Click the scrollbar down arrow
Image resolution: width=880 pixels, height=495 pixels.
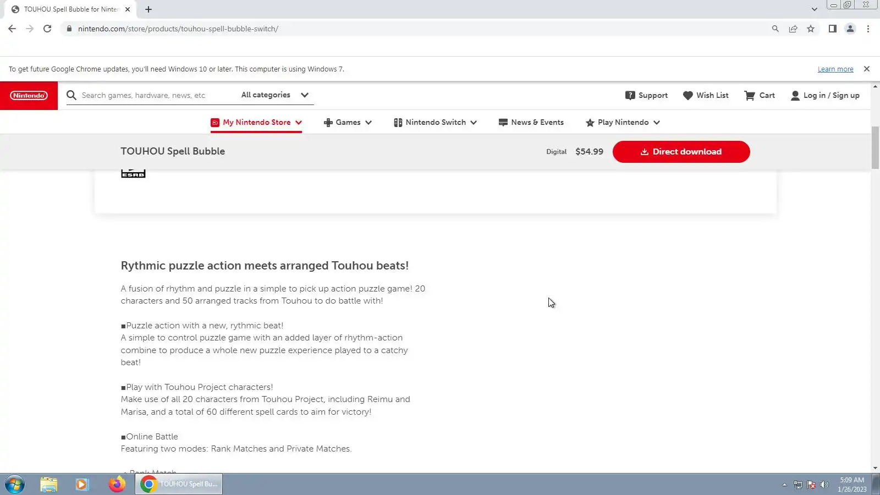(x=875, y=469)
